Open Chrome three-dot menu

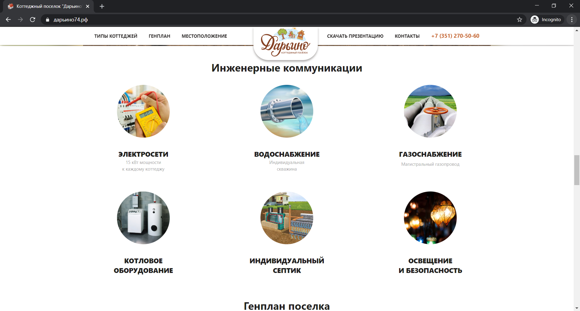[572, 20]
